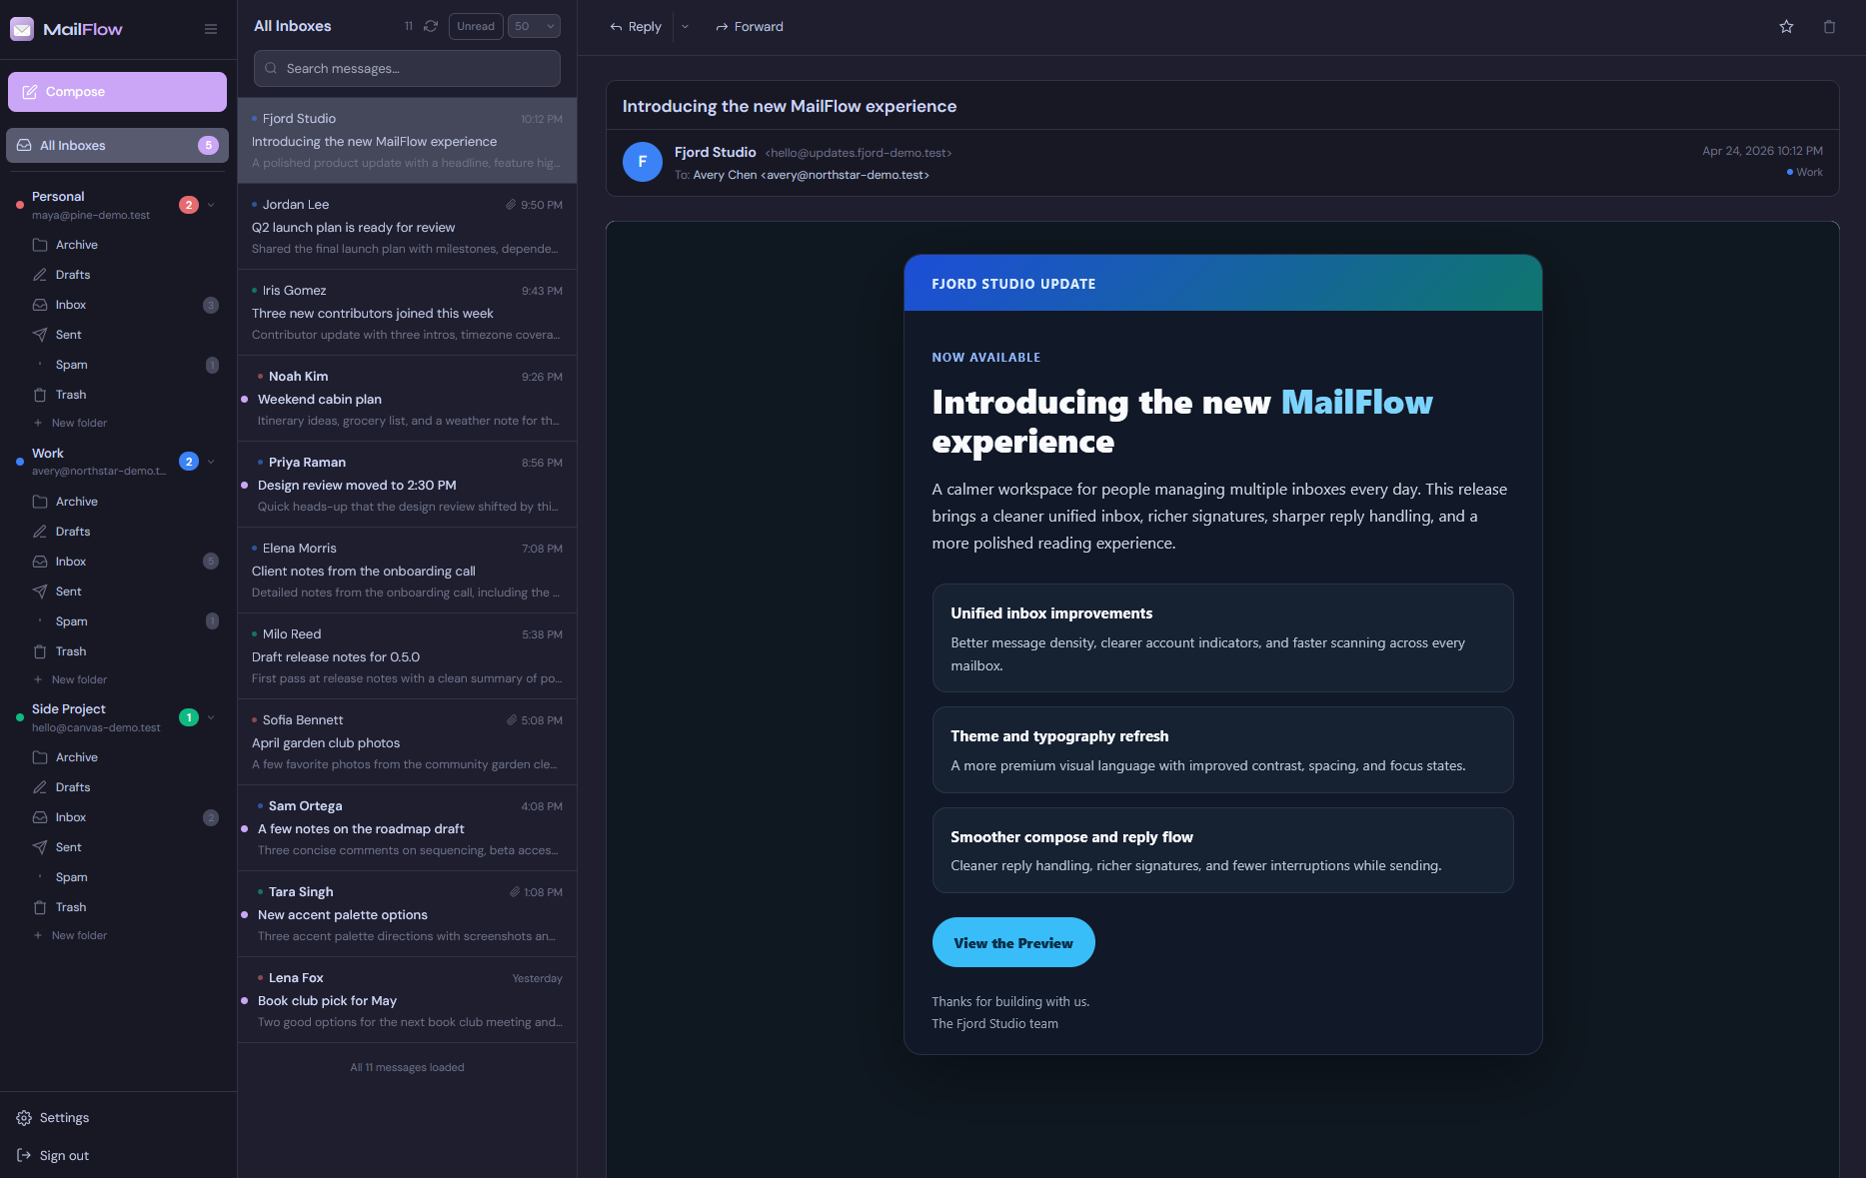Collapse the Personal account chevron
1866x1178 pixels.
(x=211, y=205)
